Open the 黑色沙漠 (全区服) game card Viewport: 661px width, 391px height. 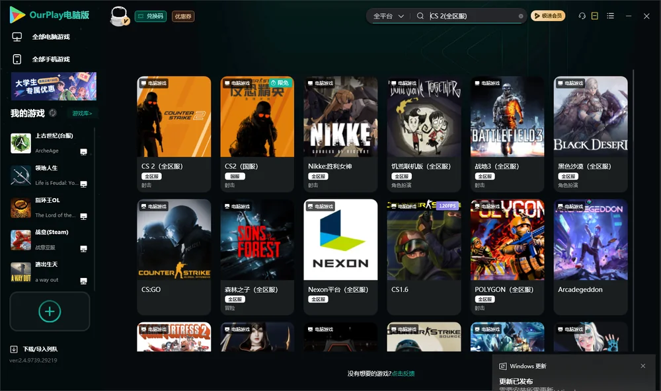pos(590,134)
